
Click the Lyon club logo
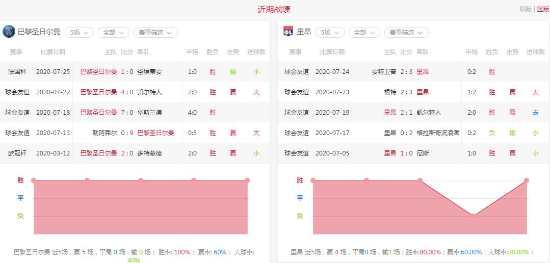pos(288,32)
